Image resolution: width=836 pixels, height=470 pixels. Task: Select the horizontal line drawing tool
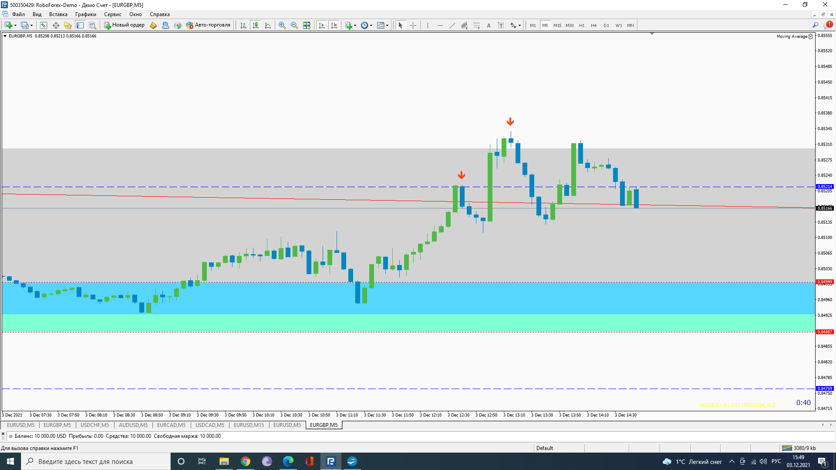(440, 25)
